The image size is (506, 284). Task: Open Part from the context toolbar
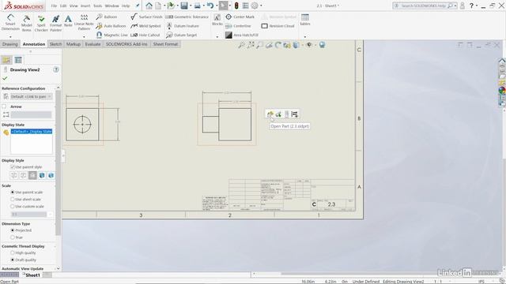click(x=270, y=114)
